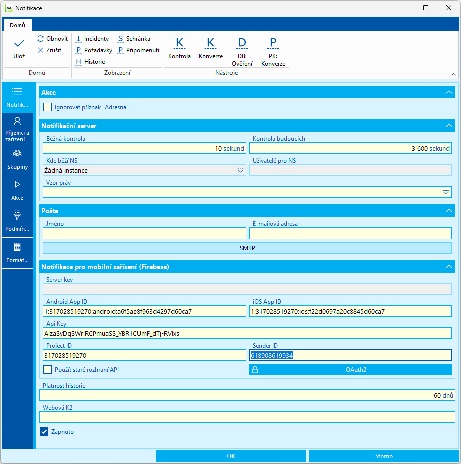
Task: Collapse the Pošta section
Action: click(449, 211)
